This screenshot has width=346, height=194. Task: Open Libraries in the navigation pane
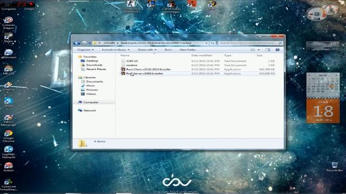click(x=89, y=78)
